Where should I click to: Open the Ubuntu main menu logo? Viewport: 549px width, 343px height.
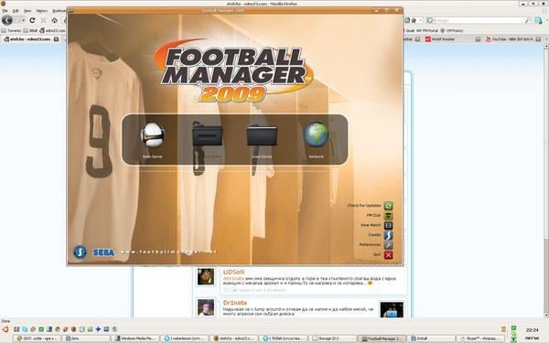click(5, 329)
